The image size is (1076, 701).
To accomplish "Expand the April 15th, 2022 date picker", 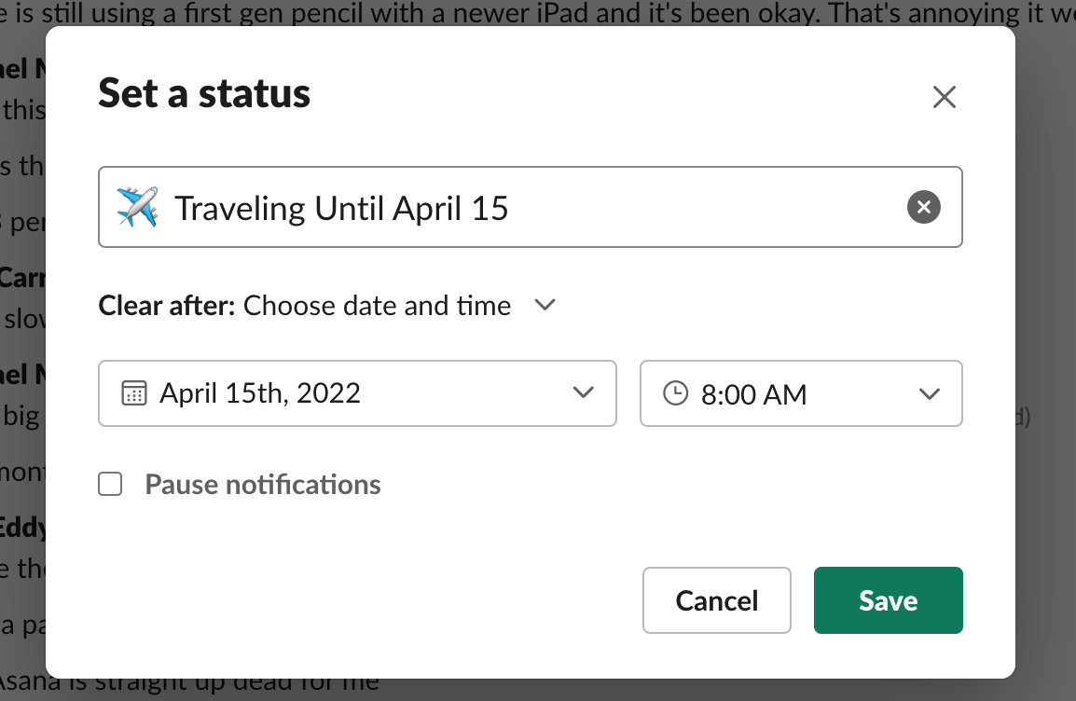I will tap(584, 392).
